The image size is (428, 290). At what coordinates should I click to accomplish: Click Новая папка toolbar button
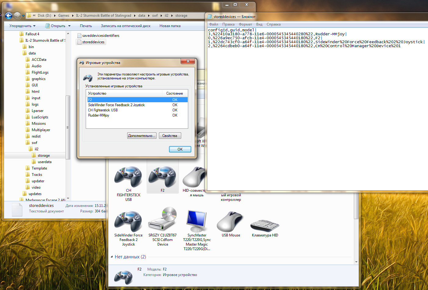coord(170,26)
